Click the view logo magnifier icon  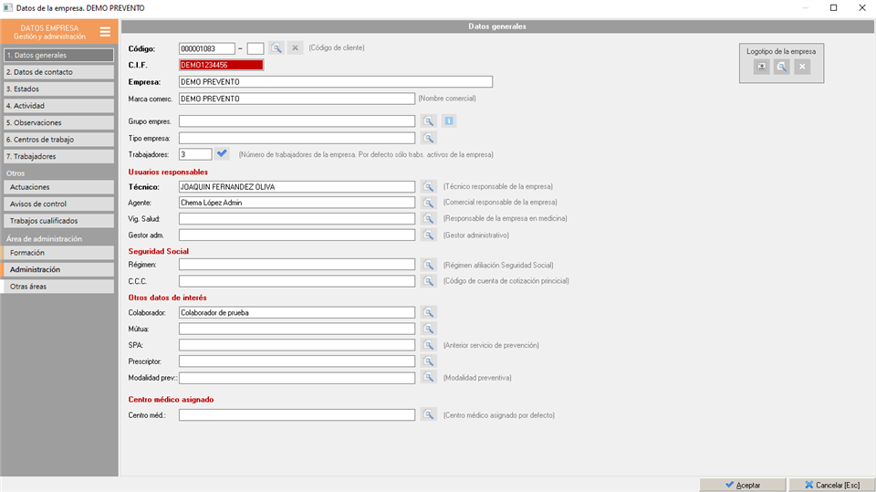782,68
